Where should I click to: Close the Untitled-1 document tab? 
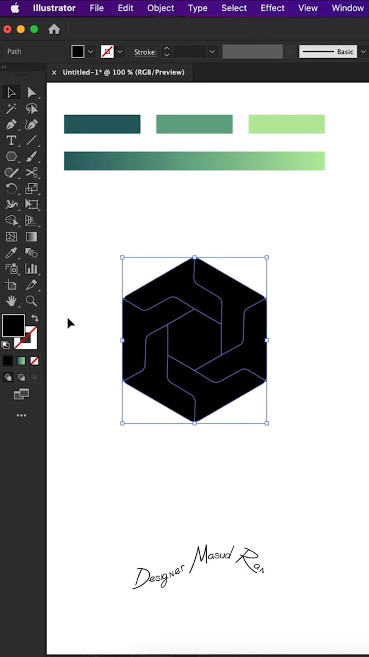pyautogui.click(x=54, y=72)
